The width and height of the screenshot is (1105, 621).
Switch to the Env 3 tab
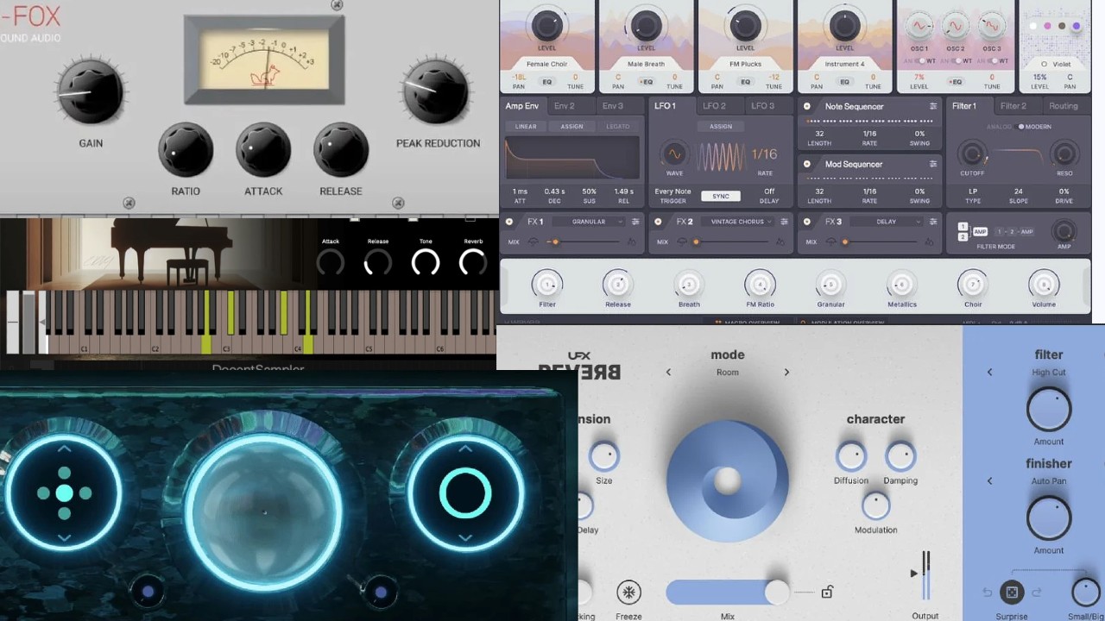(x=613, y=106)
